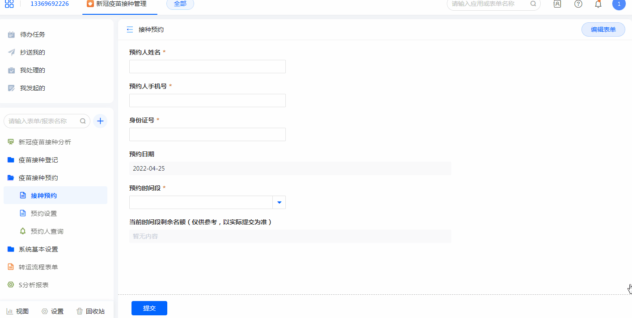Click the user avatar icon

point(619,4)
